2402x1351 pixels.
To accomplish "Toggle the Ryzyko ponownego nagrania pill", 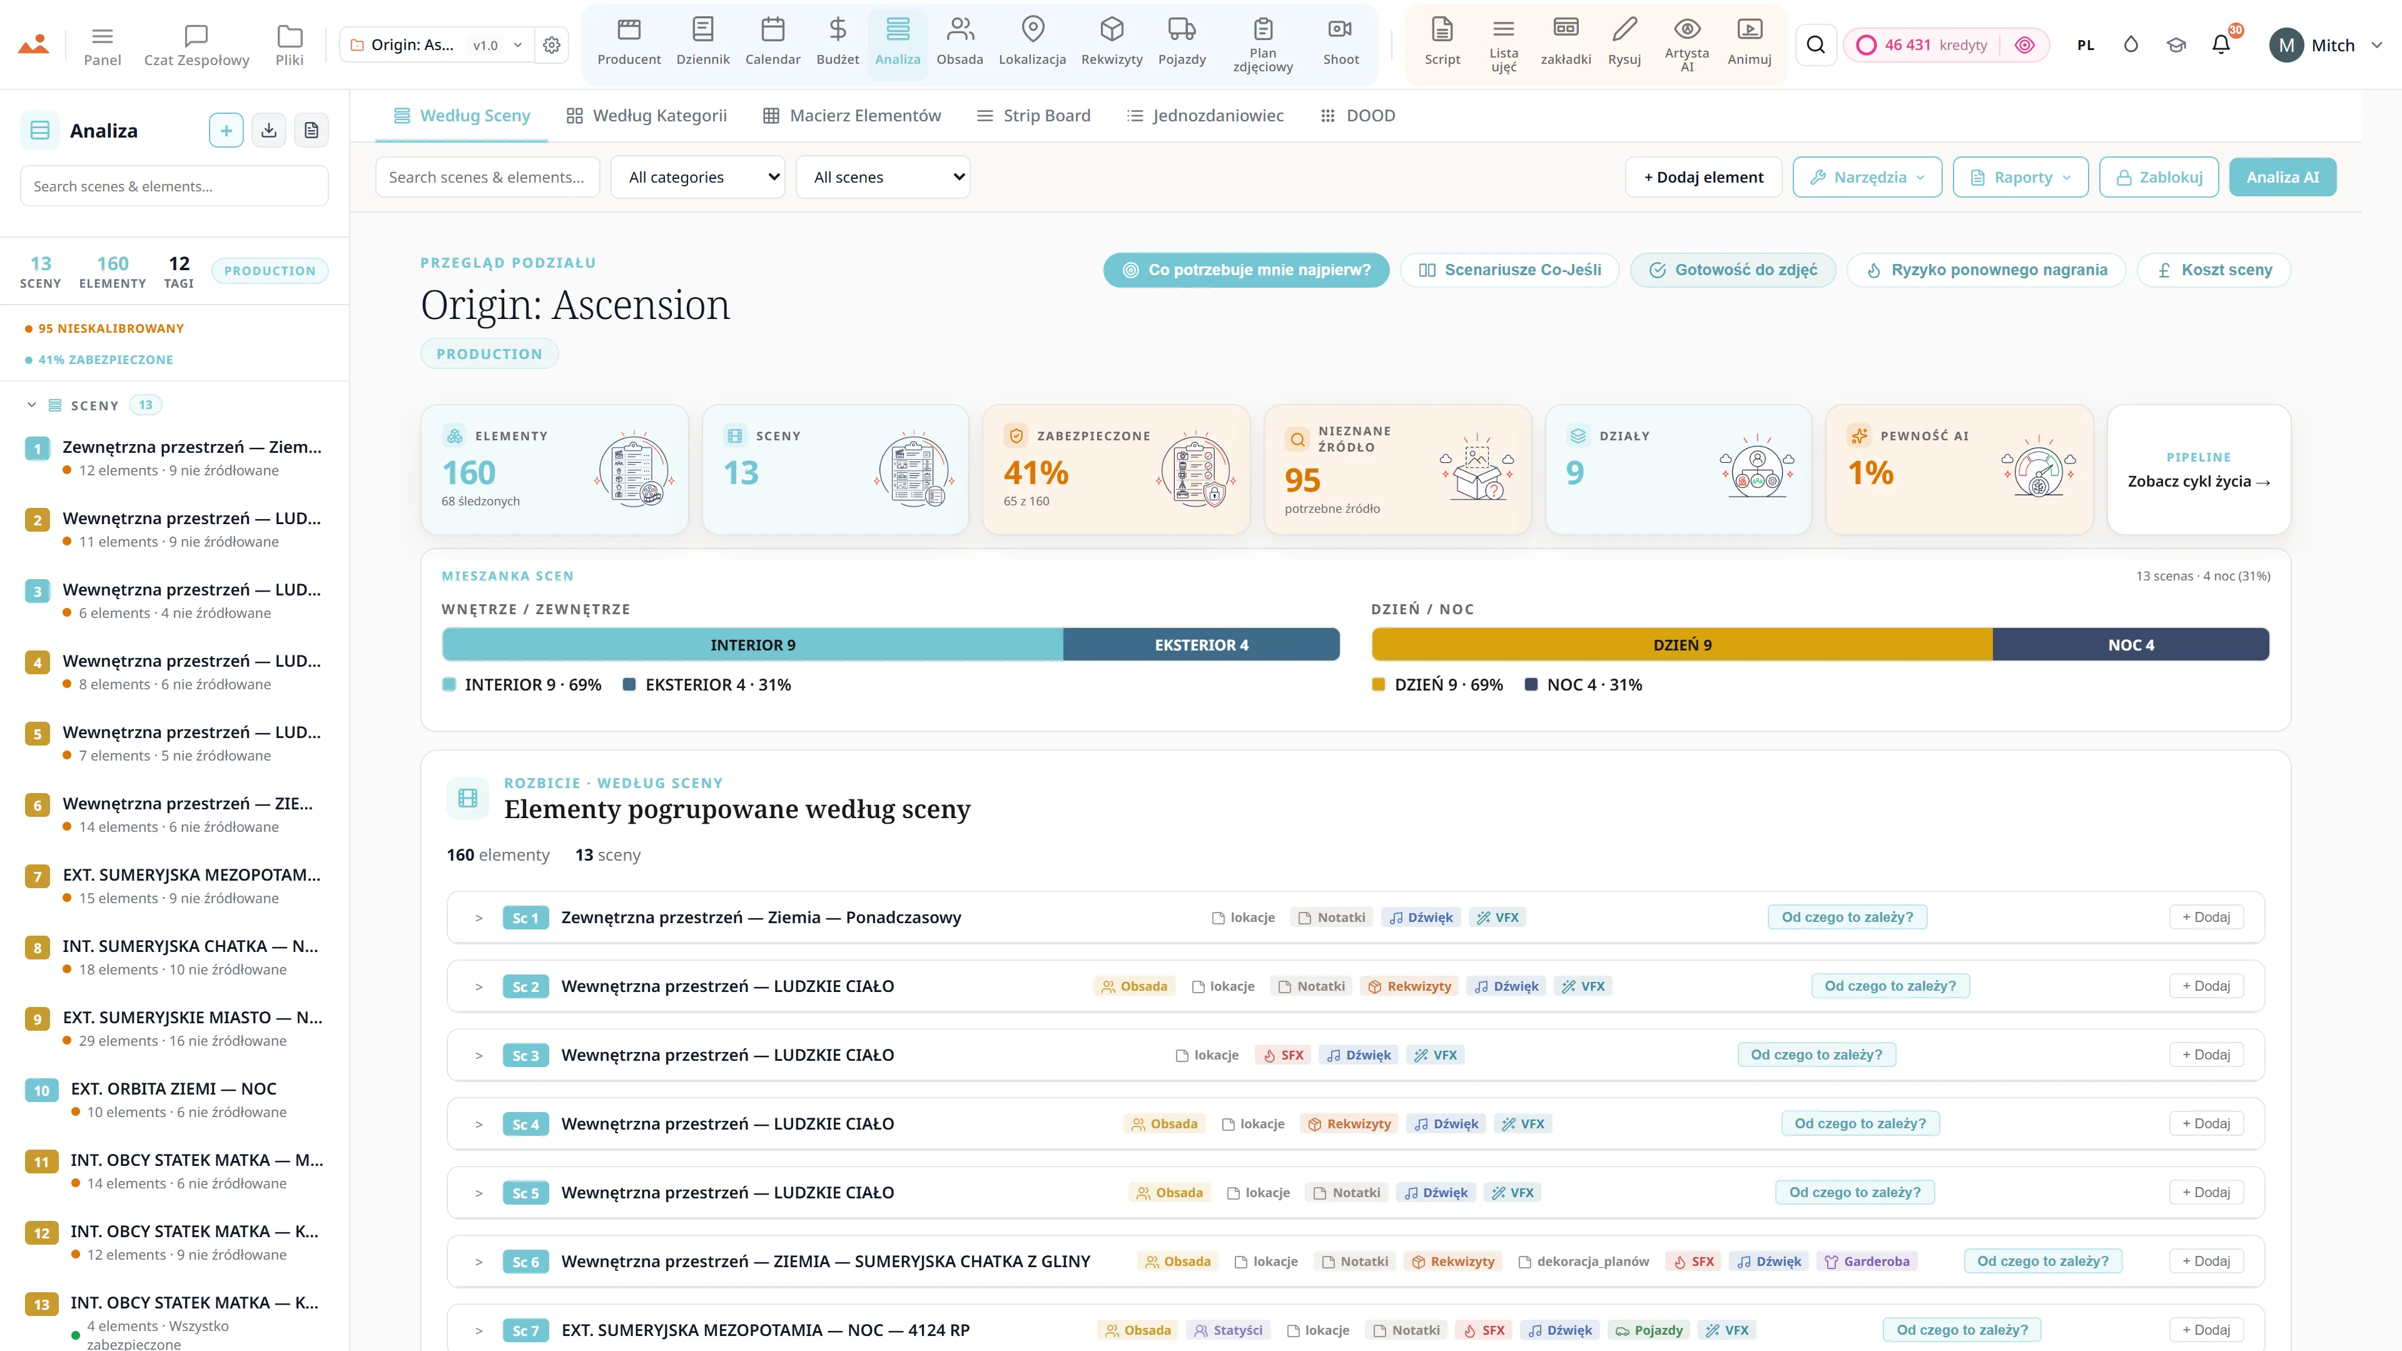I will point(1986,270).
